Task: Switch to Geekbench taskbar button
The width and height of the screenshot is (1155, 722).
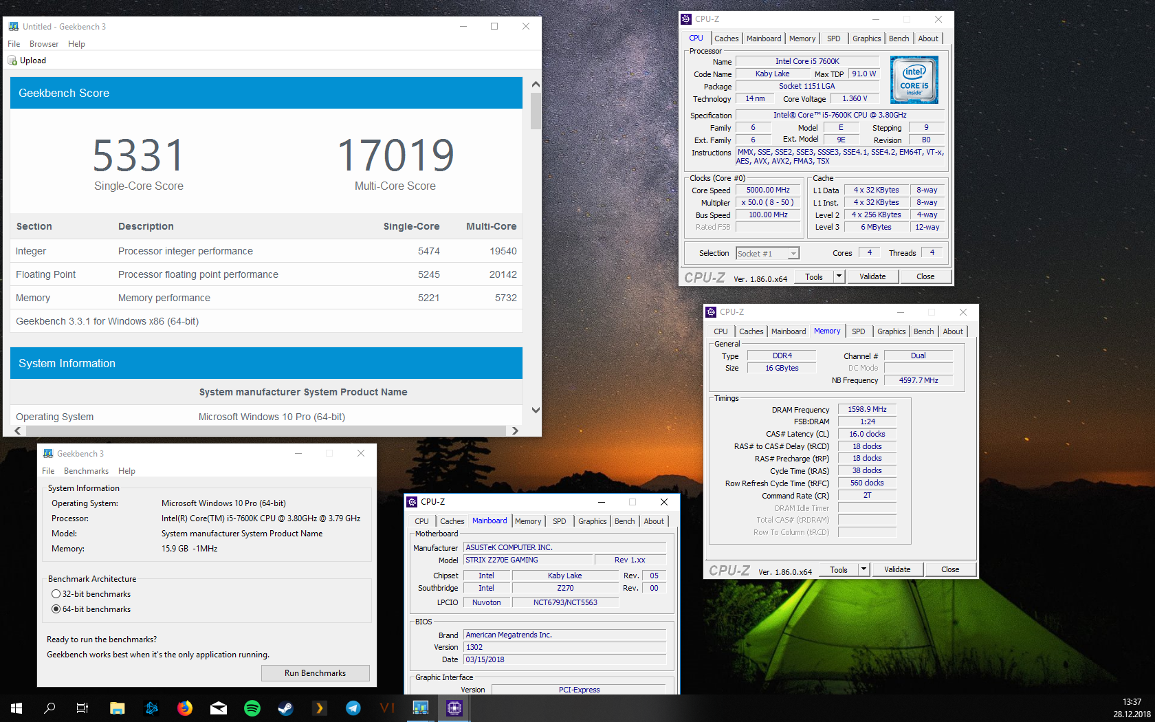Action: (421, 708)
